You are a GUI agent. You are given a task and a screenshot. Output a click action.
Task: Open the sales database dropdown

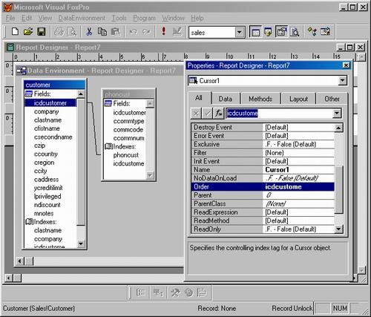point(239,33)
